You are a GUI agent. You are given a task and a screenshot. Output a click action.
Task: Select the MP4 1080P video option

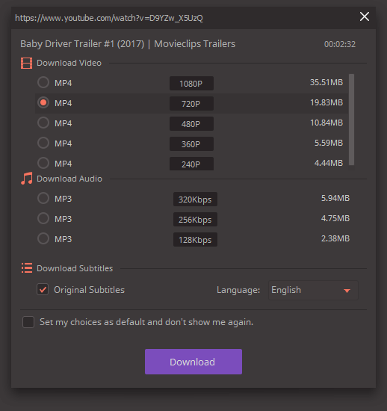[43, 82]
